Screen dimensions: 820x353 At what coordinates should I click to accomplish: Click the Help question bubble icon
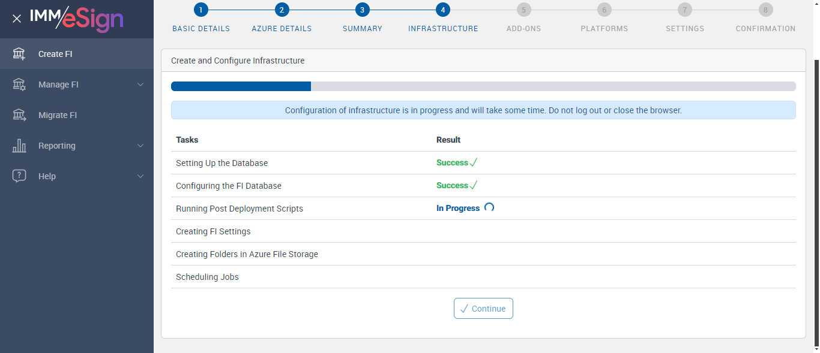tap(19, 176)
